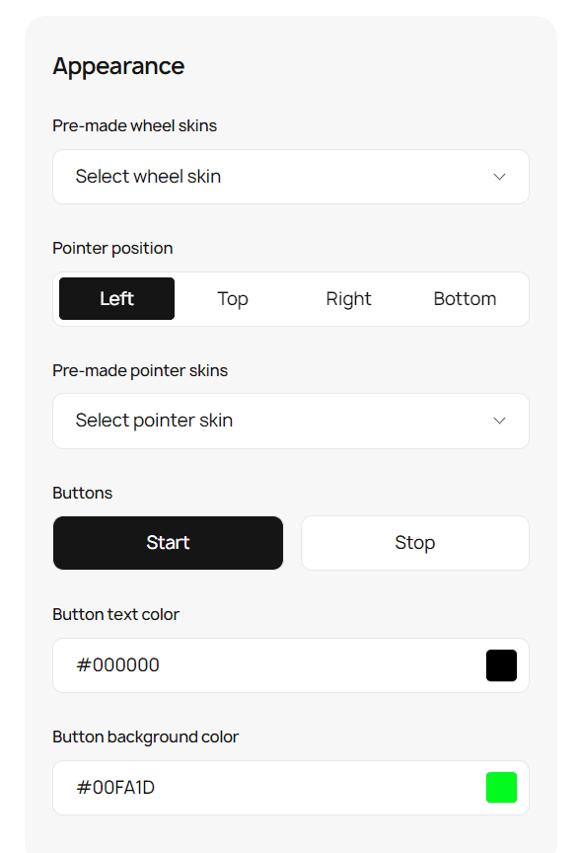Screen dimensions: 578x853
Task: Click the button text color input field
Action: [247, 665]
